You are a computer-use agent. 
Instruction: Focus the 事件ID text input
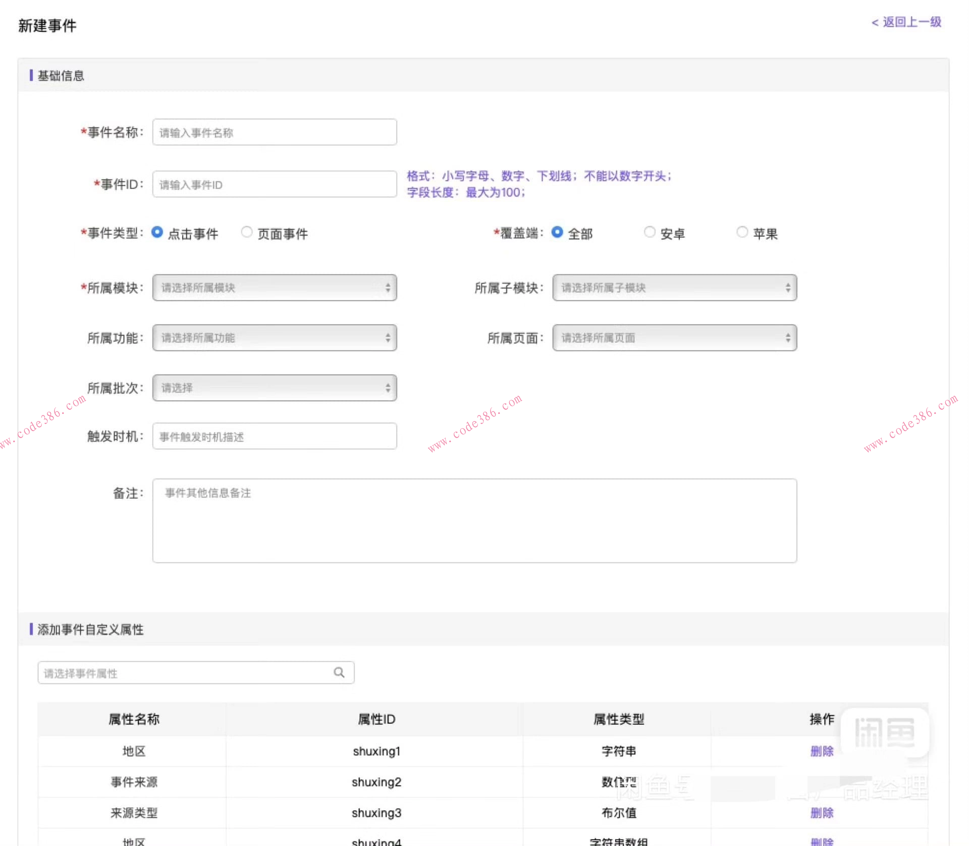(x=275, y=184)
